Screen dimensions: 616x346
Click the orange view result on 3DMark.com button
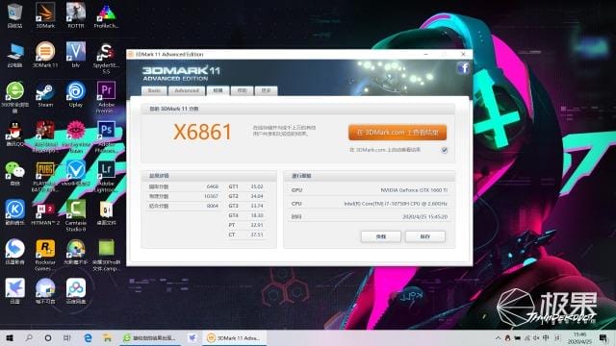pos(398,133)
